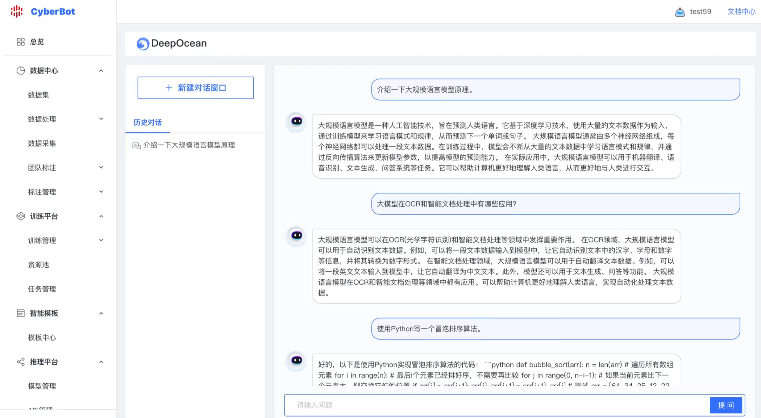
Task: Click the 训练平台 cube icon
Action: (x=21, y=216)
